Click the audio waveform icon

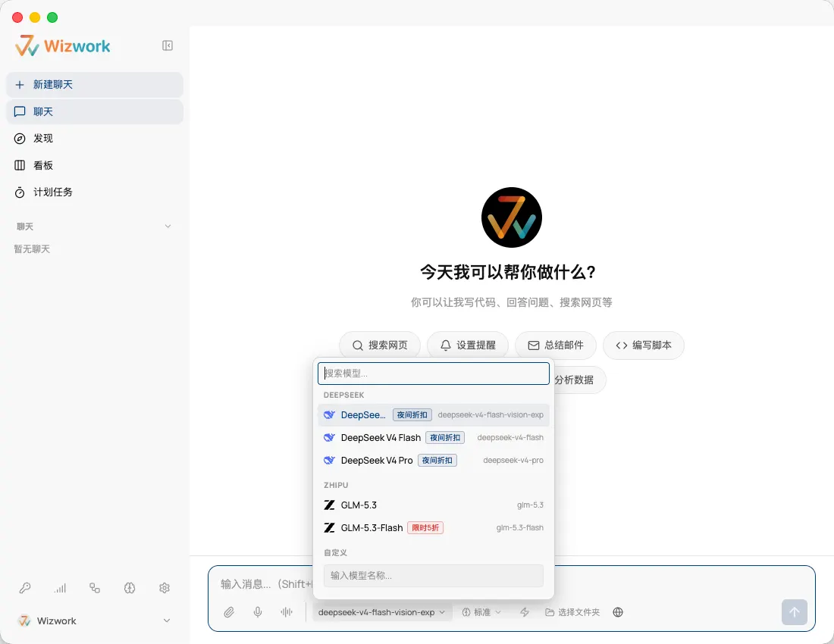(287, 612)
